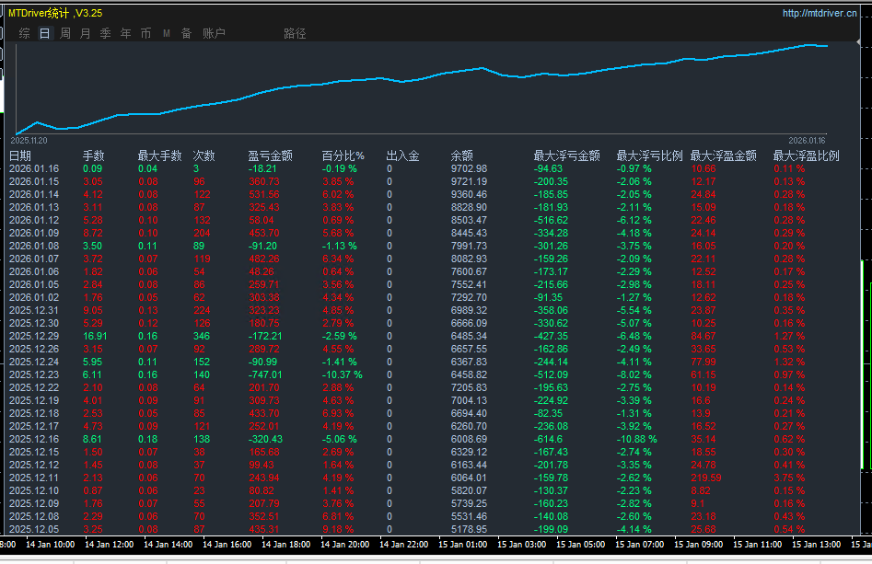Click the 出入金 column header
872x564 pixels.
point(402,155)
